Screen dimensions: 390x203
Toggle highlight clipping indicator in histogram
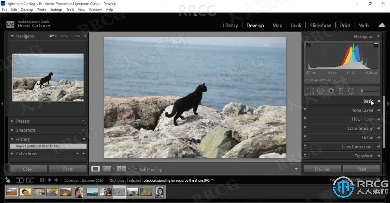pyautogui.click(x=376, y=45)
